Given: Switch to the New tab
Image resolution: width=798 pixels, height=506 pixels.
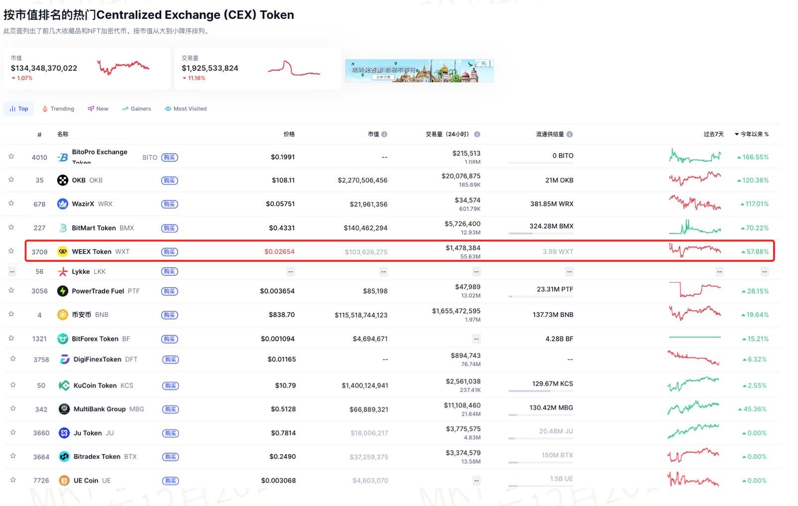Looking at the screenshot, I should point(98,108).
